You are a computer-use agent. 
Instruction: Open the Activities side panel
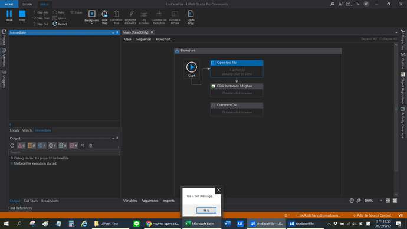[4, 58]
